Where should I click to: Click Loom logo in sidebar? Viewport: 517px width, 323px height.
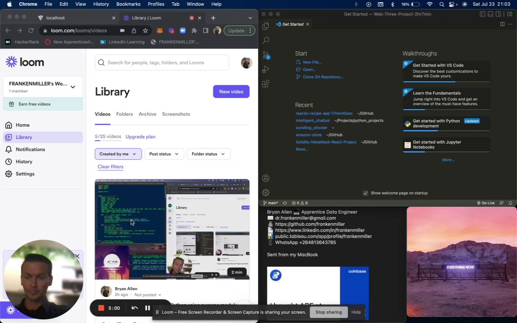pyautogui.click(x=25, y=62)
